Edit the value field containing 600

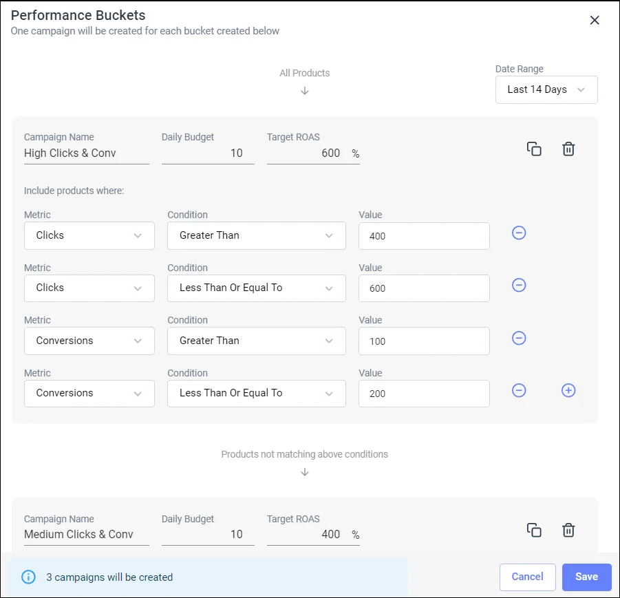click(424, 288)
